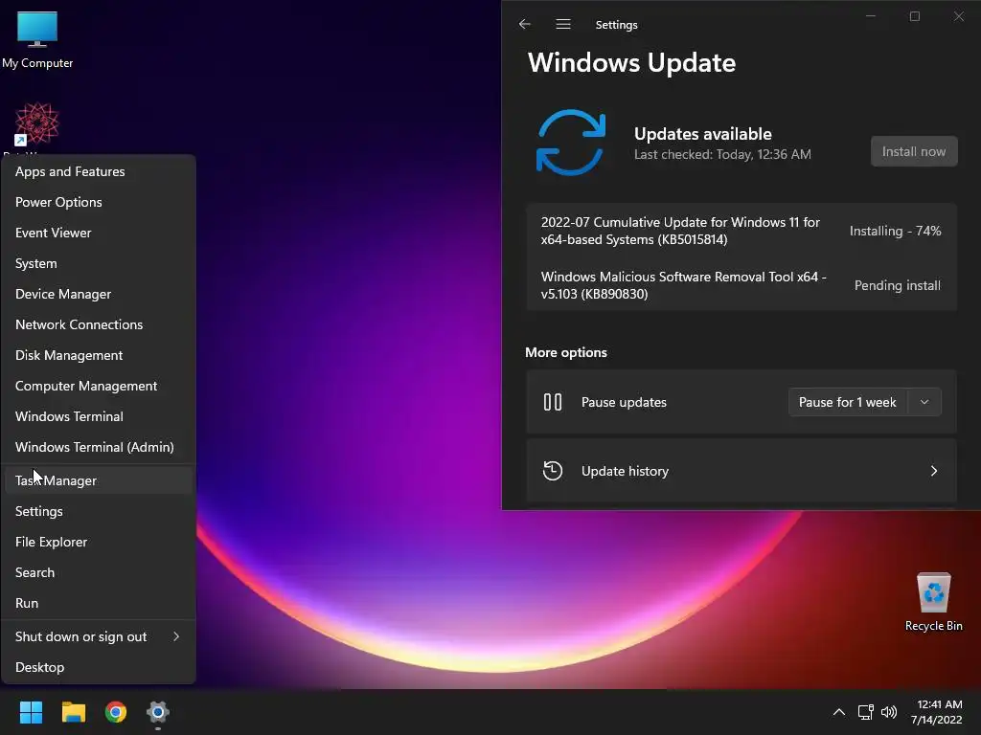Open Run from the context menu

(99, 603)
